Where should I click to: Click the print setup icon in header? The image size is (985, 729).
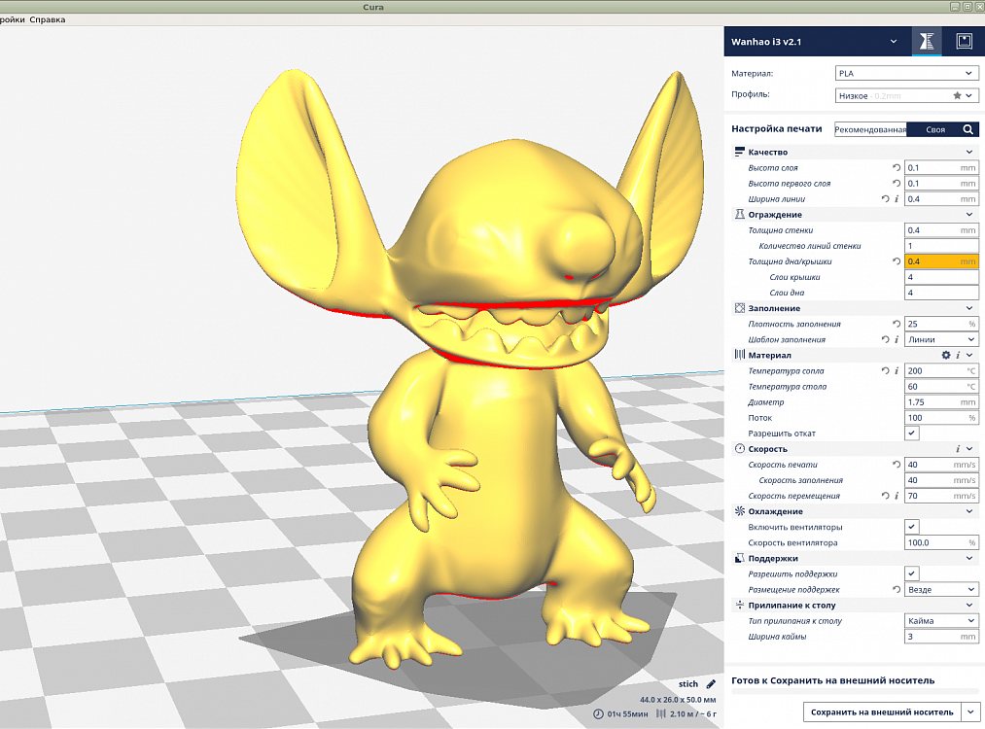(926, 42)
